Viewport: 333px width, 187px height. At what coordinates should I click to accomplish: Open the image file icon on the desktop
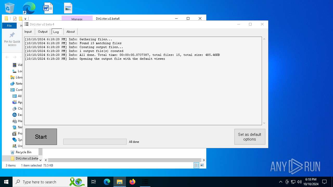[x=68, y=8]
